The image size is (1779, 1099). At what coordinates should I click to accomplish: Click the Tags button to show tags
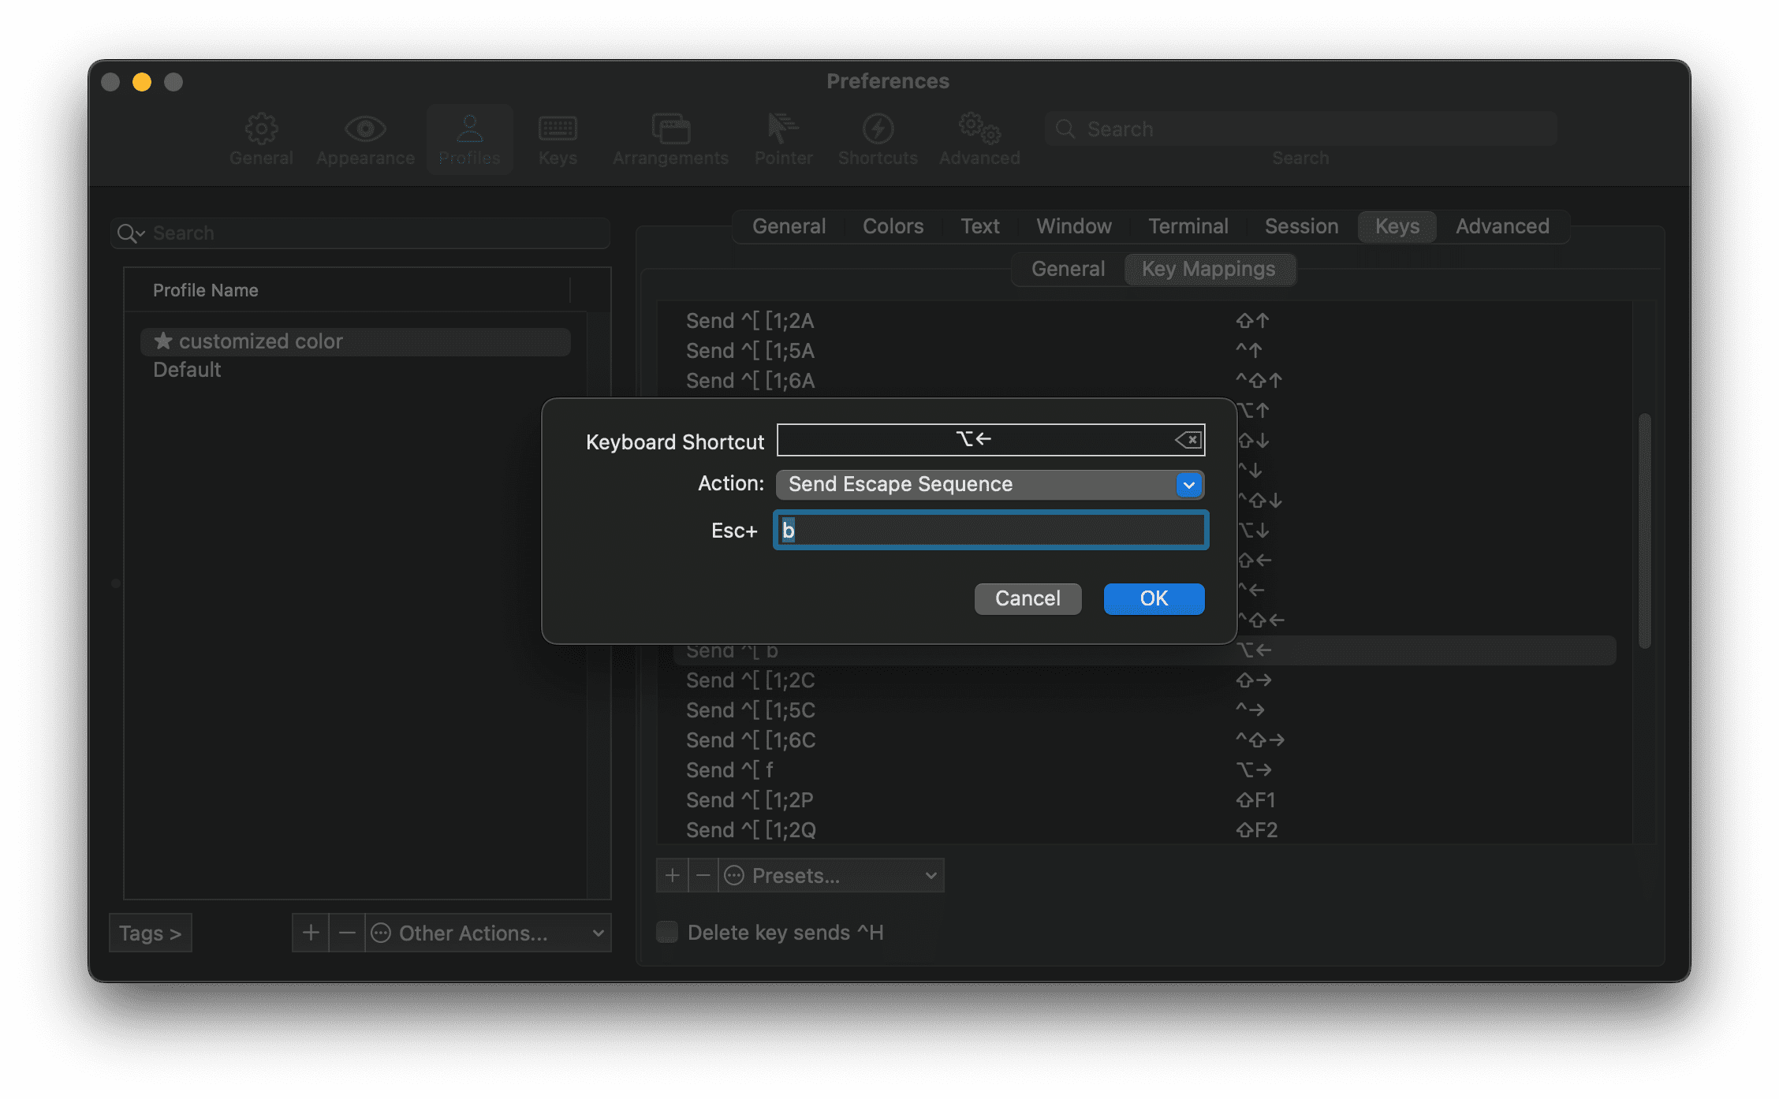point(150,933)
